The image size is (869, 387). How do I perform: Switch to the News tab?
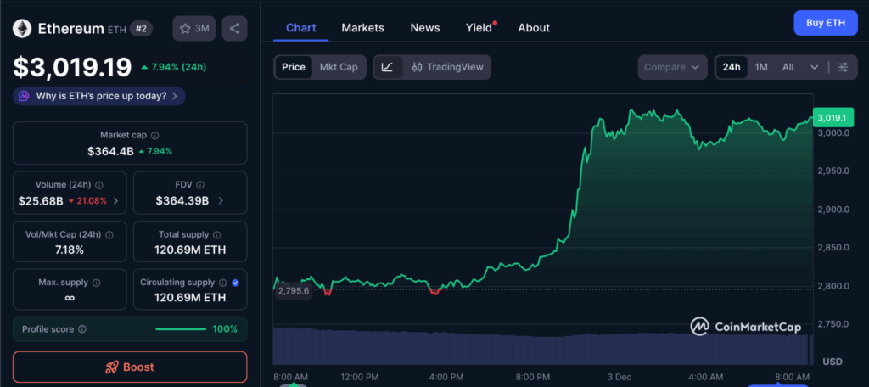pyautogui.click(x=424, y=28)
